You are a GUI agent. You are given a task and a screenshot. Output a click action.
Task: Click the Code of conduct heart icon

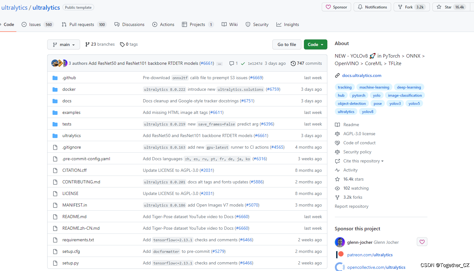click(x=337, y=143)
